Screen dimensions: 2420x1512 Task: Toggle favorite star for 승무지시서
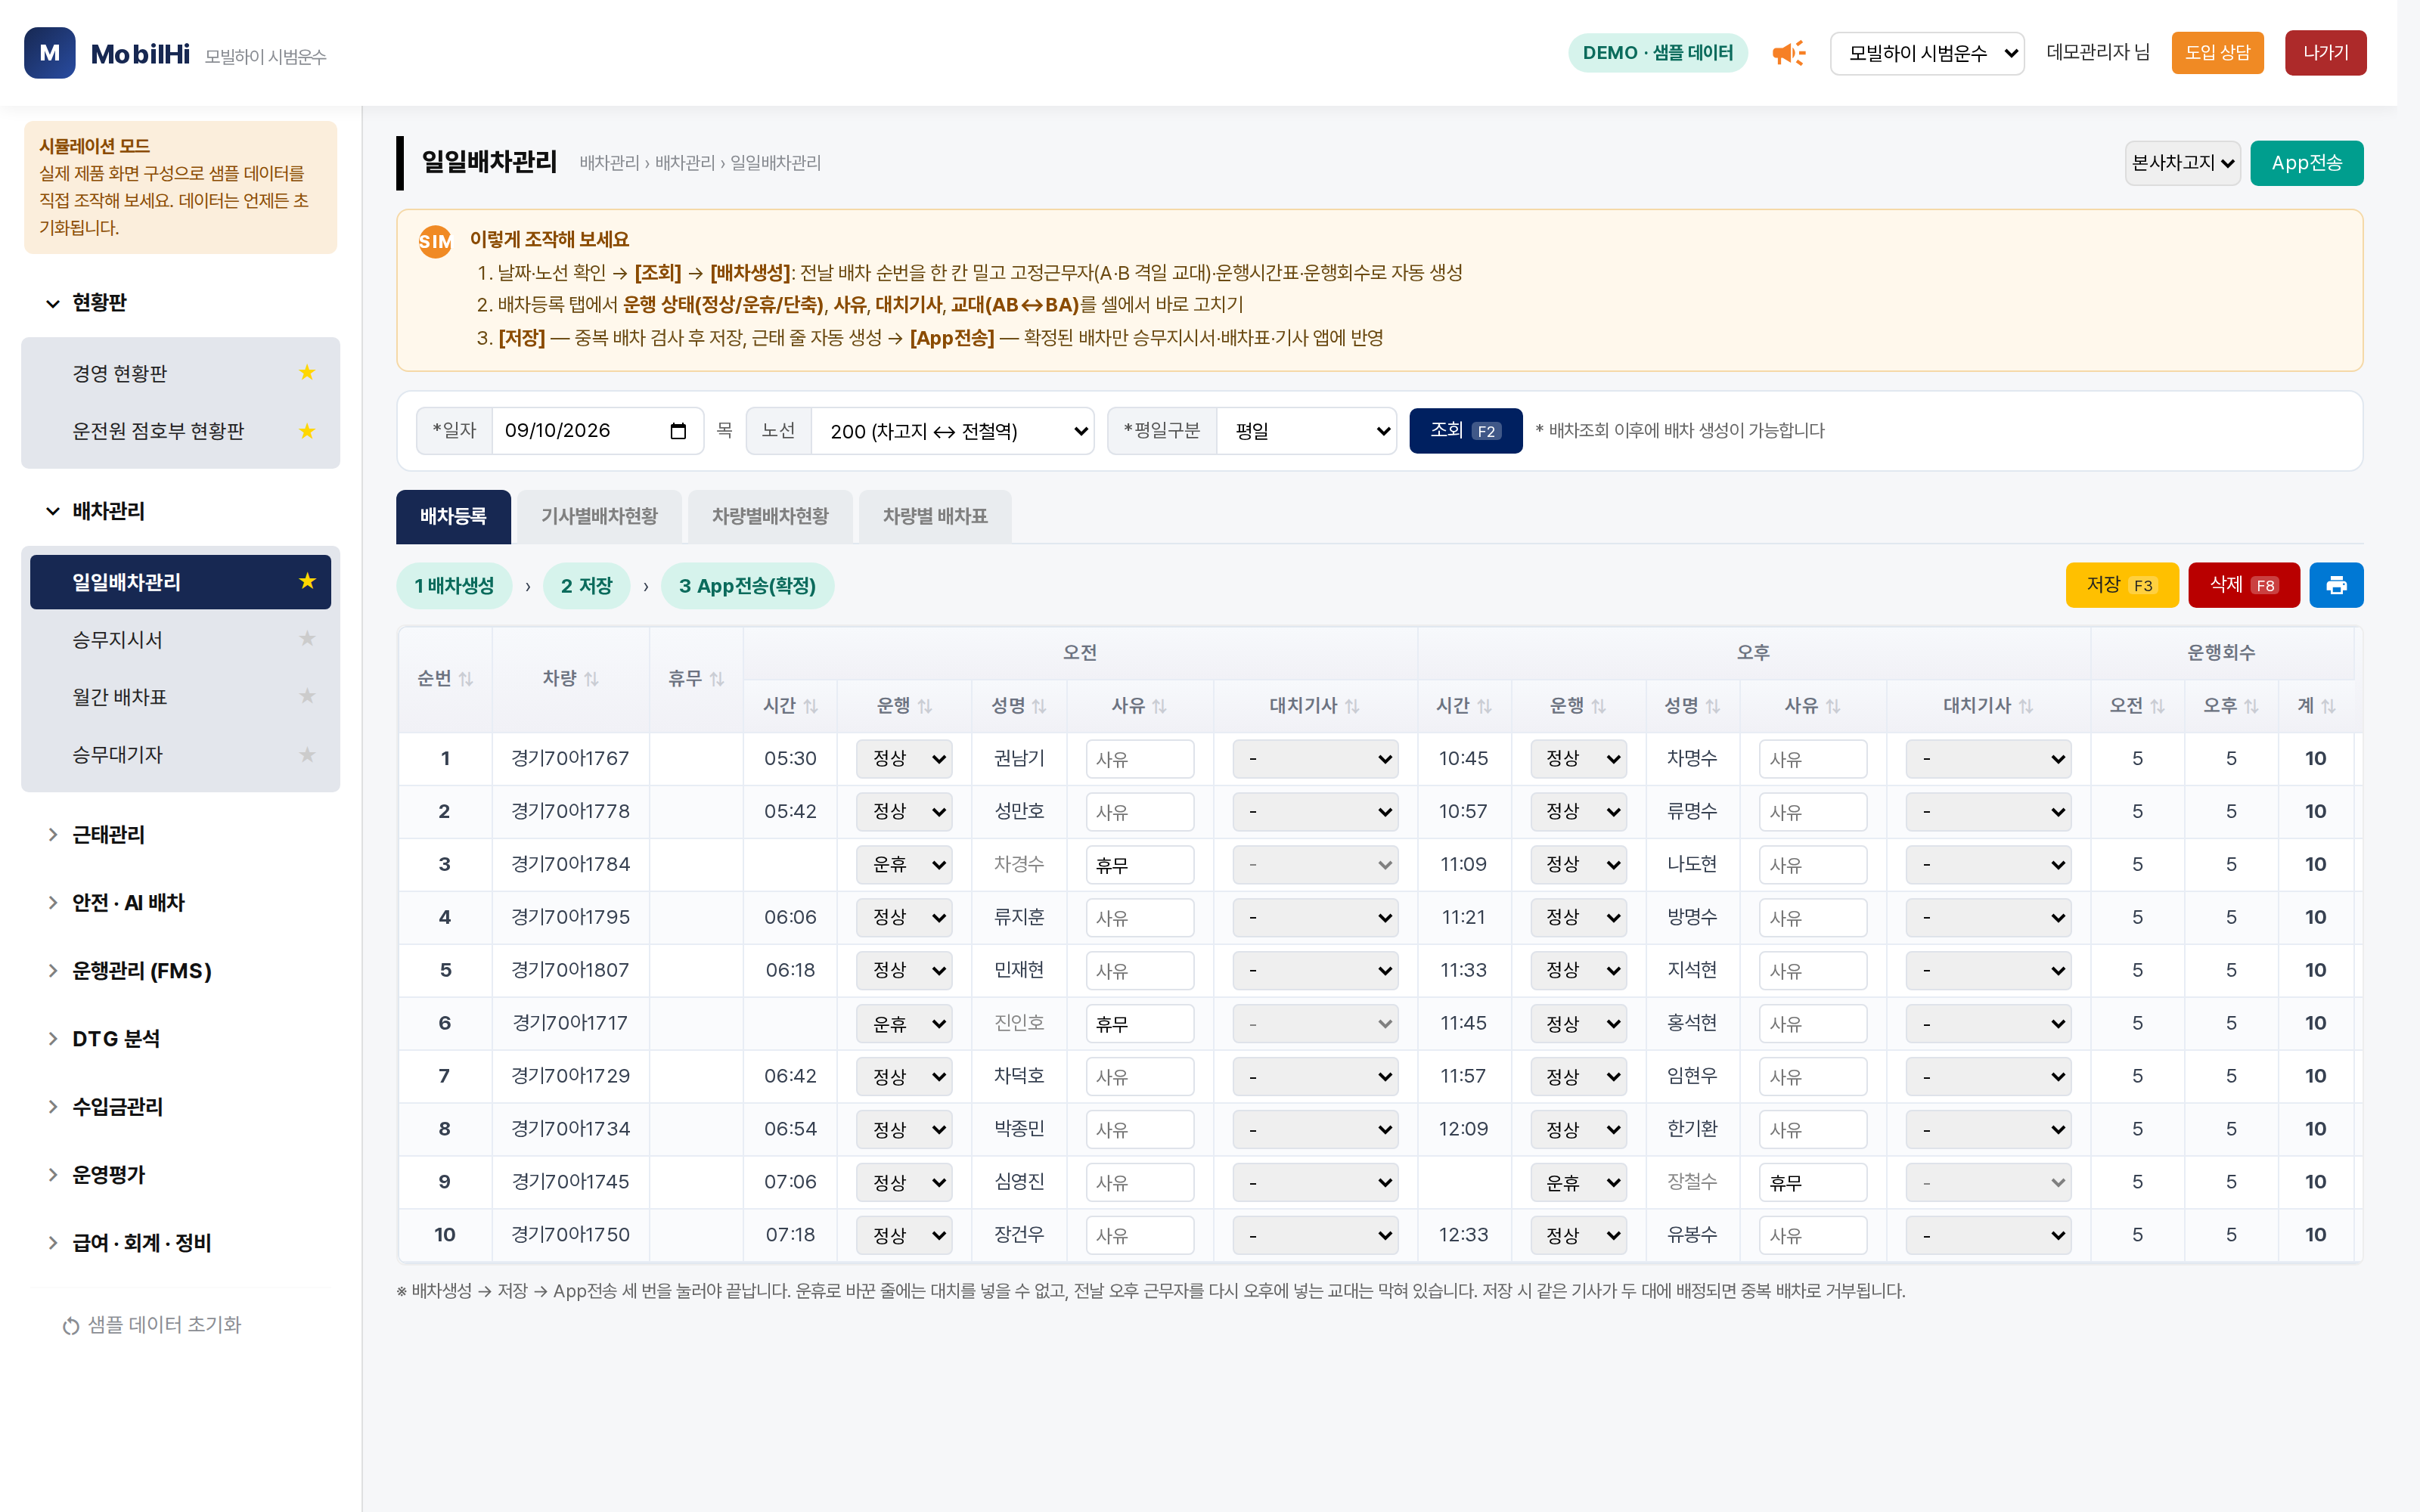[307, 639]
